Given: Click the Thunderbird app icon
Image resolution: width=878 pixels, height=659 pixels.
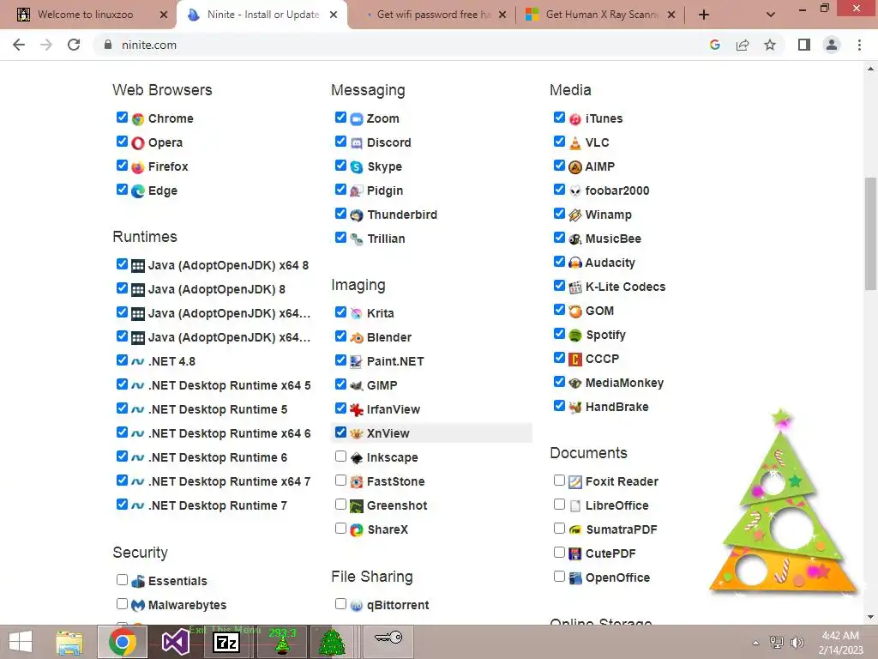Looking at the screenshot, I should [357, 215].
